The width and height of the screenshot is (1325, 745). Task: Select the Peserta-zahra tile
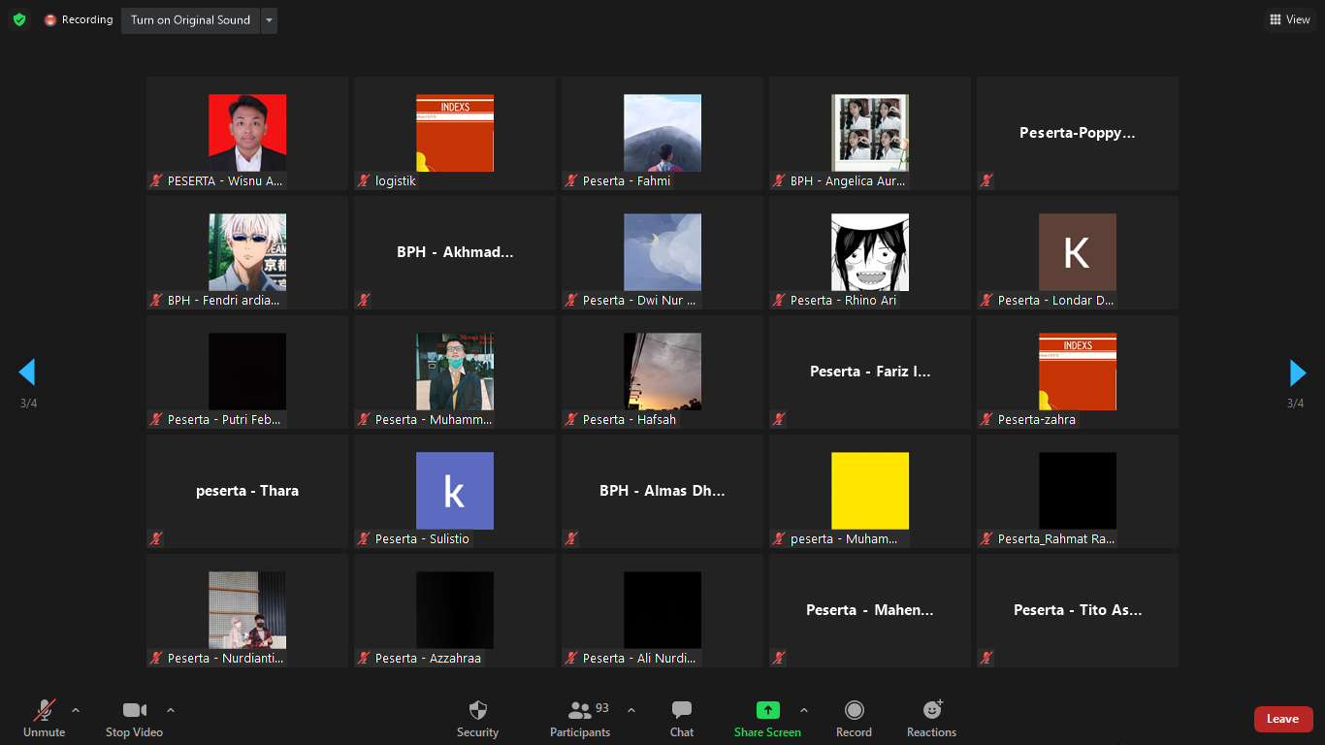coord(1078,372)
